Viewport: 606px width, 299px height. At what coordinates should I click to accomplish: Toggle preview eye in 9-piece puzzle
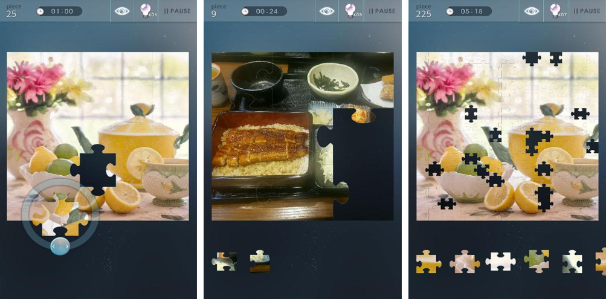click(327, 11)
